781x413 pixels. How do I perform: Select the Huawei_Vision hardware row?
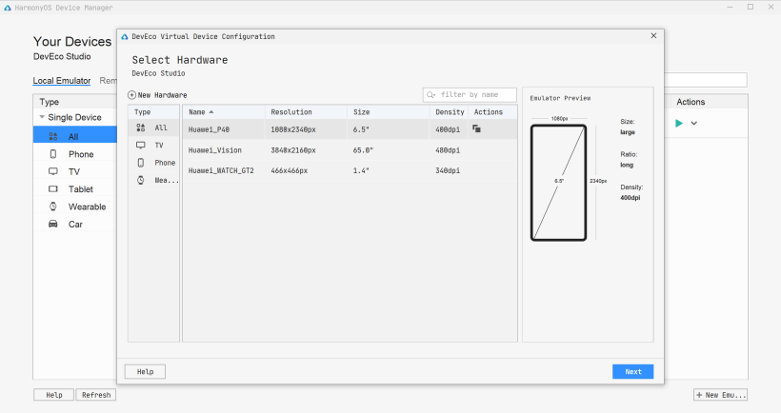350,150
